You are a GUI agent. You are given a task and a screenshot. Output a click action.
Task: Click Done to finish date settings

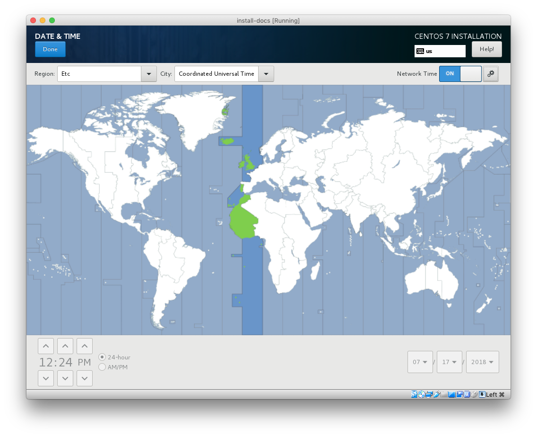pos(50,49)
